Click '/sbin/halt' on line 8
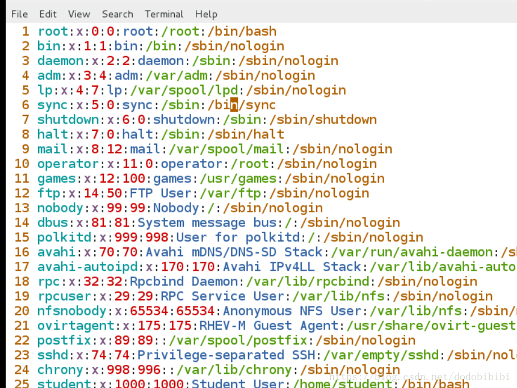 click(x=246, y=134)
